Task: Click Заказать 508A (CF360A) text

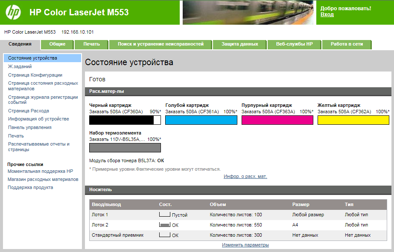Action: (x=116, y=112)
